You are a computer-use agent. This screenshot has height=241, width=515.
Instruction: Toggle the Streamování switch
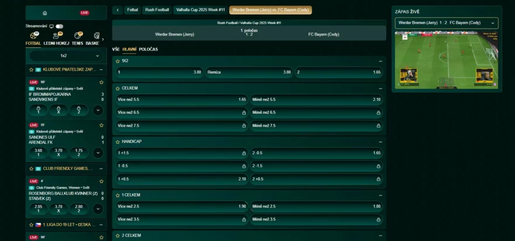pos(59,26)
